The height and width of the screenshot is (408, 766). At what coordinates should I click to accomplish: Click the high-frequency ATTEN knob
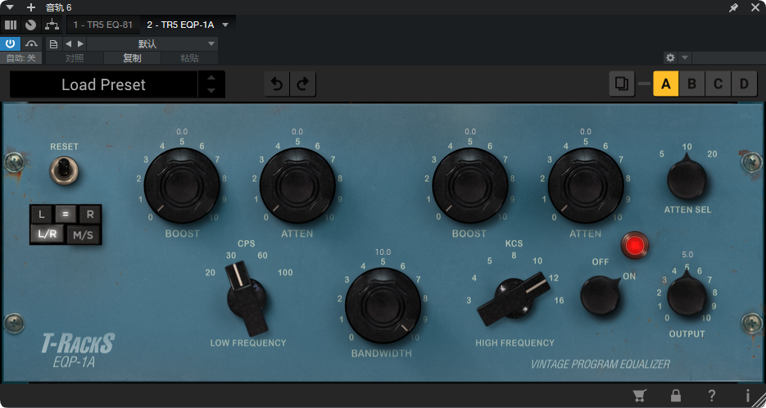click(x=585, y=185)
